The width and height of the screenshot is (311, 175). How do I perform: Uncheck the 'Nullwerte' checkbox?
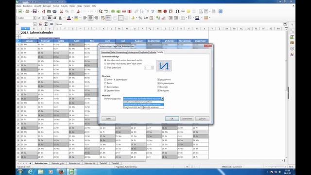(x=158, y=90)
